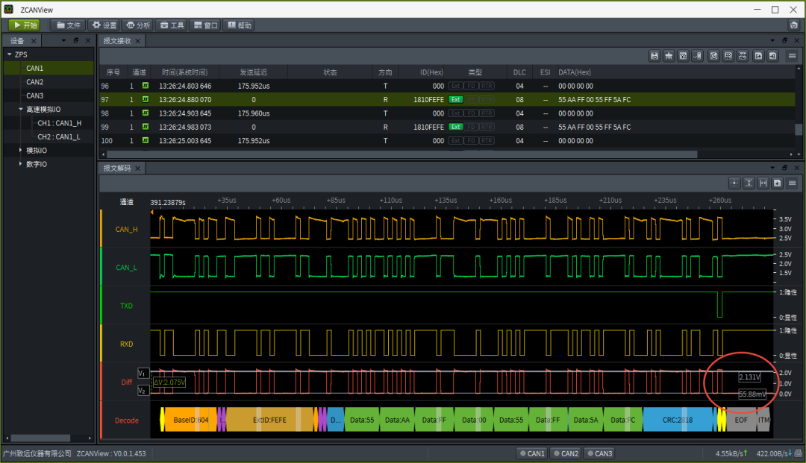The height and width of the screenshot is (463, 806).
Task: Click the horizontal measurement cursor icon
Action: click(763, 183)
